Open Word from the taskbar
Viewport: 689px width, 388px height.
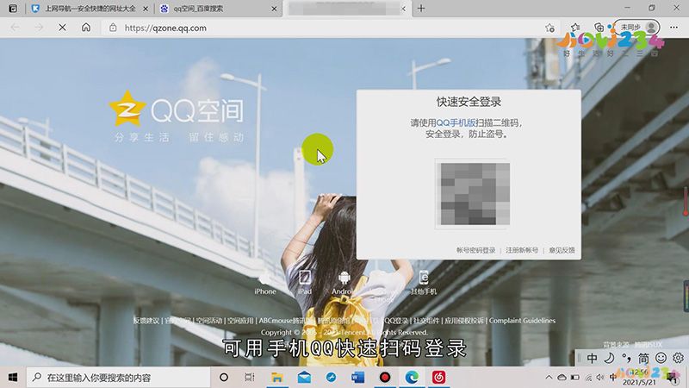(357, 378)
